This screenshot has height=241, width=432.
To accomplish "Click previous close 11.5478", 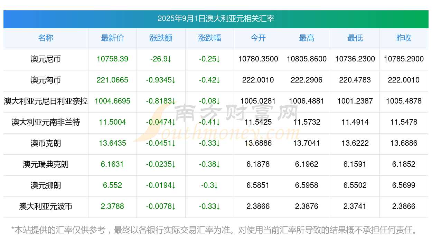I will [x=404, y=122].
